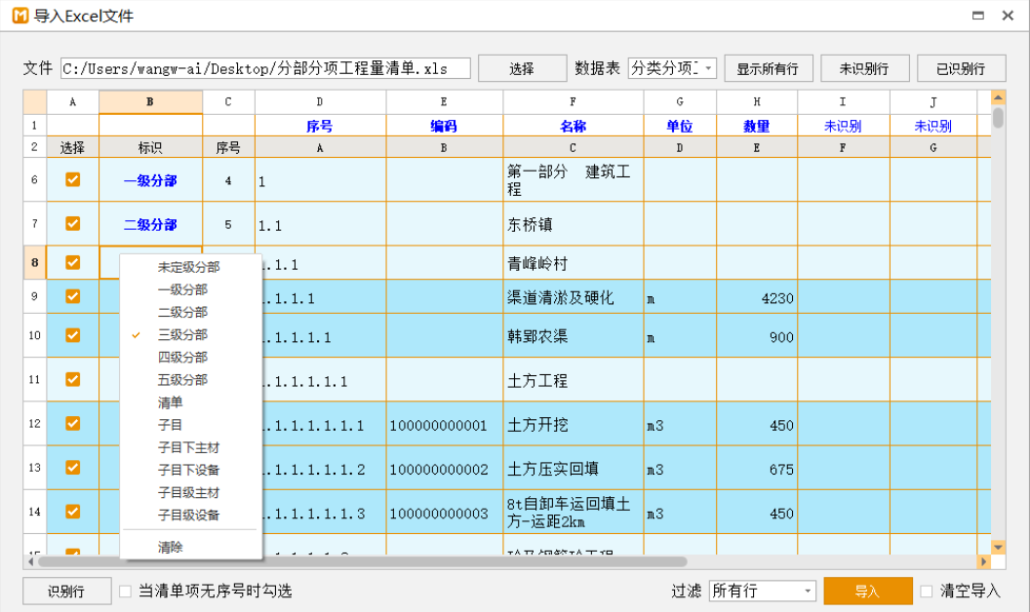Enable 当清单项无序号时勾选 checkbox
The height and width of the screenshot is (612, 1030).
point(125,592)
